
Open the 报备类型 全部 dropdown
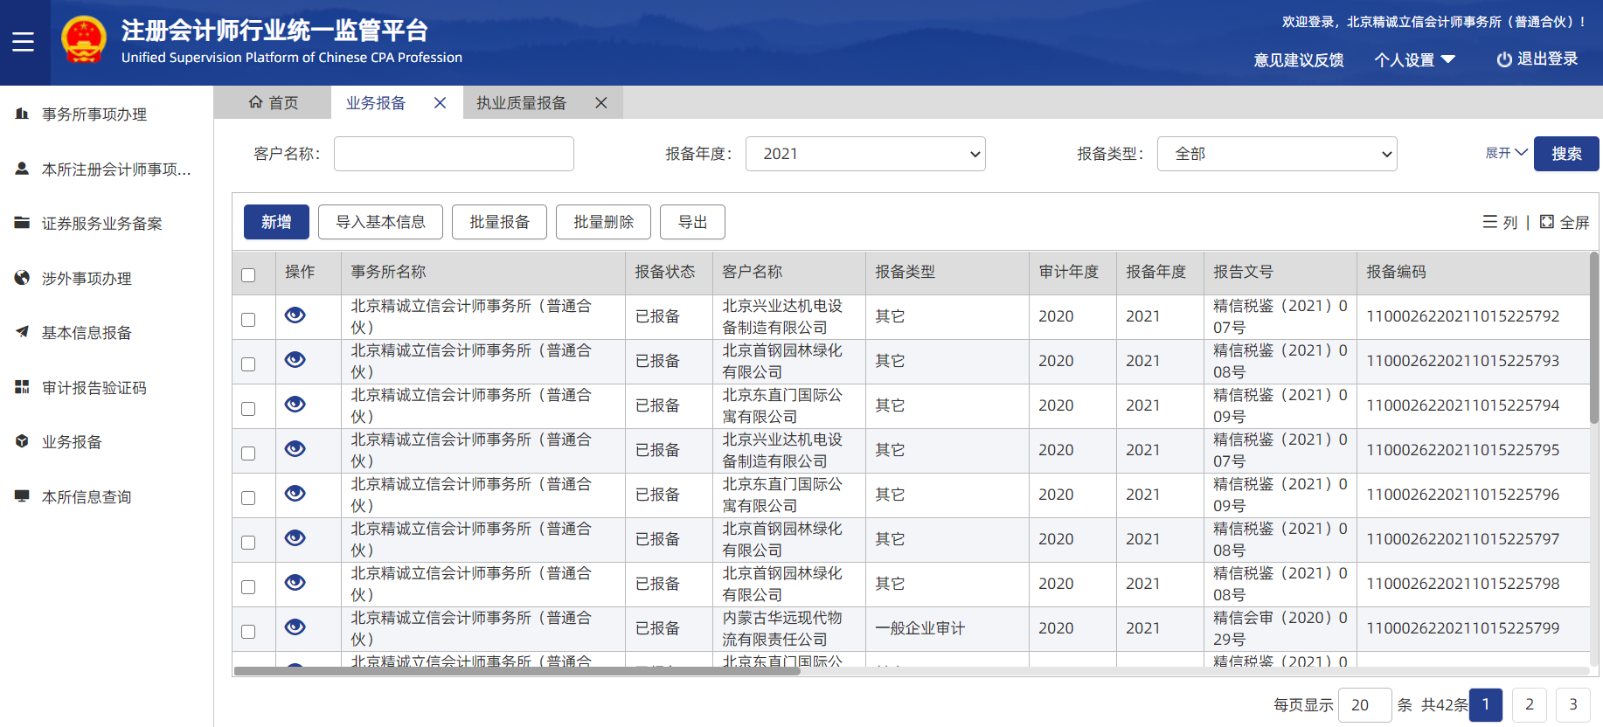click(1276, 154)
